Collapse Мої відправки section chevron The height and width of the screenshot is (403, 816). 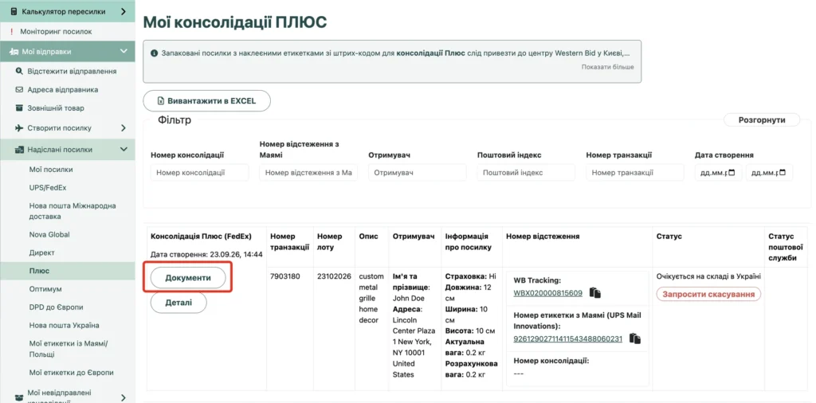[x=124, y=52]
